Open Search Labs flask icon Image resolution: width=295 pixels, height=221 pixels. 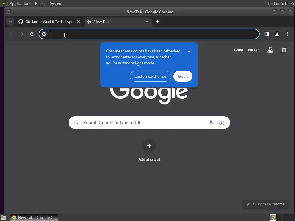tap(270, 50)
